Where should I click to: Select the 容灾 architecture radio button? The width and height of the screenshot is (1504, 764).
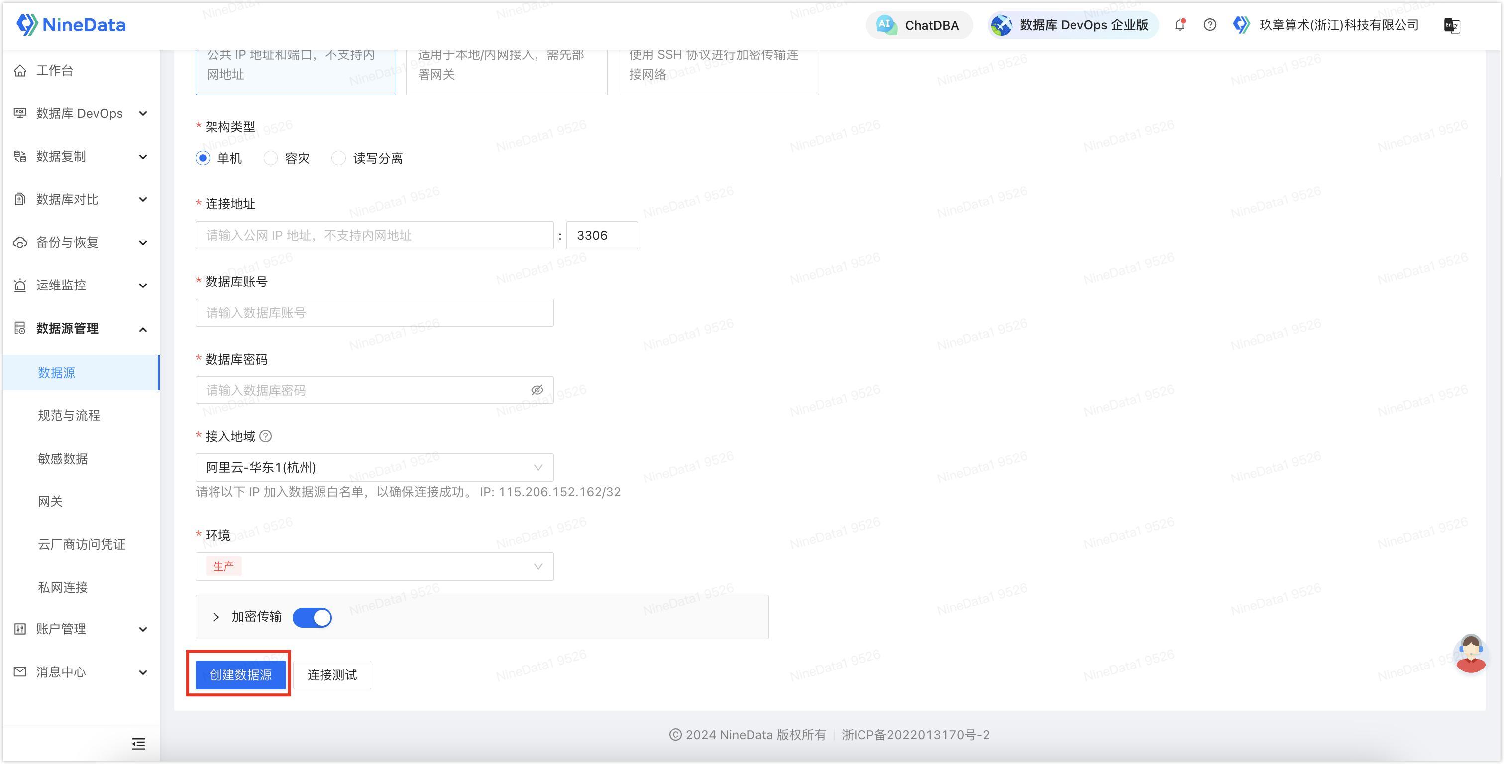(x=270, y=158)
